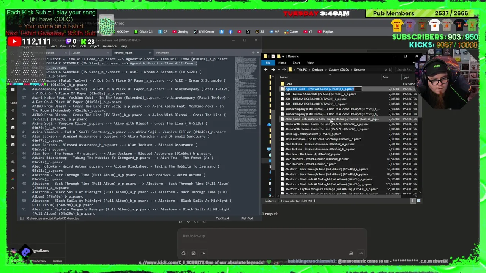Sort files by the Type column header
Screen dimensions: 486x273
coord(406,77)
